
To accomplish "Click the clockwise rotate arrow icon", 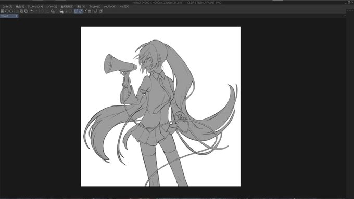I will coord(11,11).
